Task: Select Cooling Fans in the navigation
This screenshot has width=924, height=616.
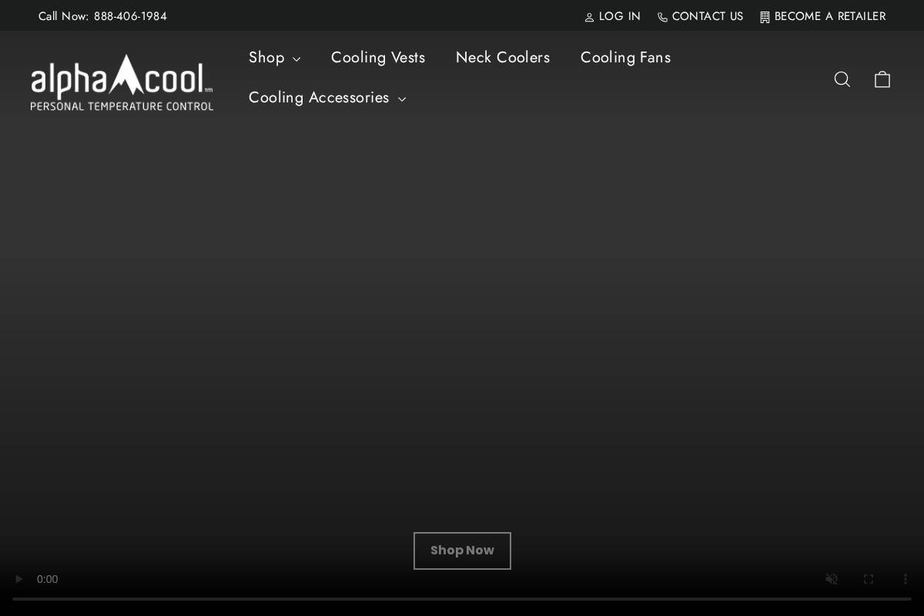Action: click(625, 58)
